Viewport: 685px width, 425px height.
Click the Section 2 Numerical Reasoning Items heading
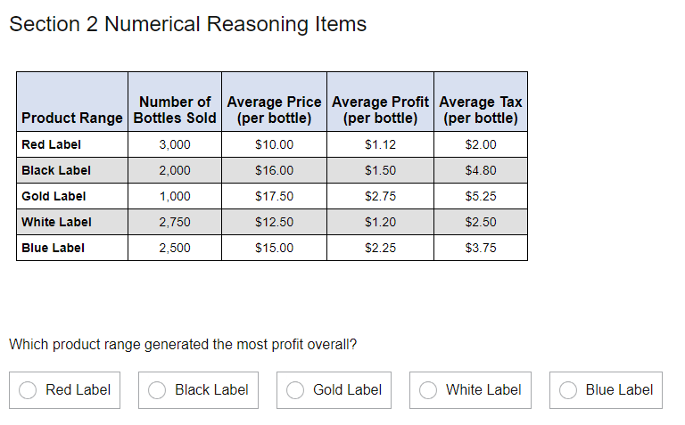188,24
